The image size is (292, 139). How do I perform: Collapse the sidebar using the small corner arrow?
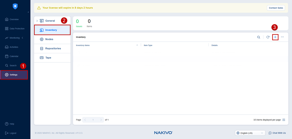[x=28, y=12]
